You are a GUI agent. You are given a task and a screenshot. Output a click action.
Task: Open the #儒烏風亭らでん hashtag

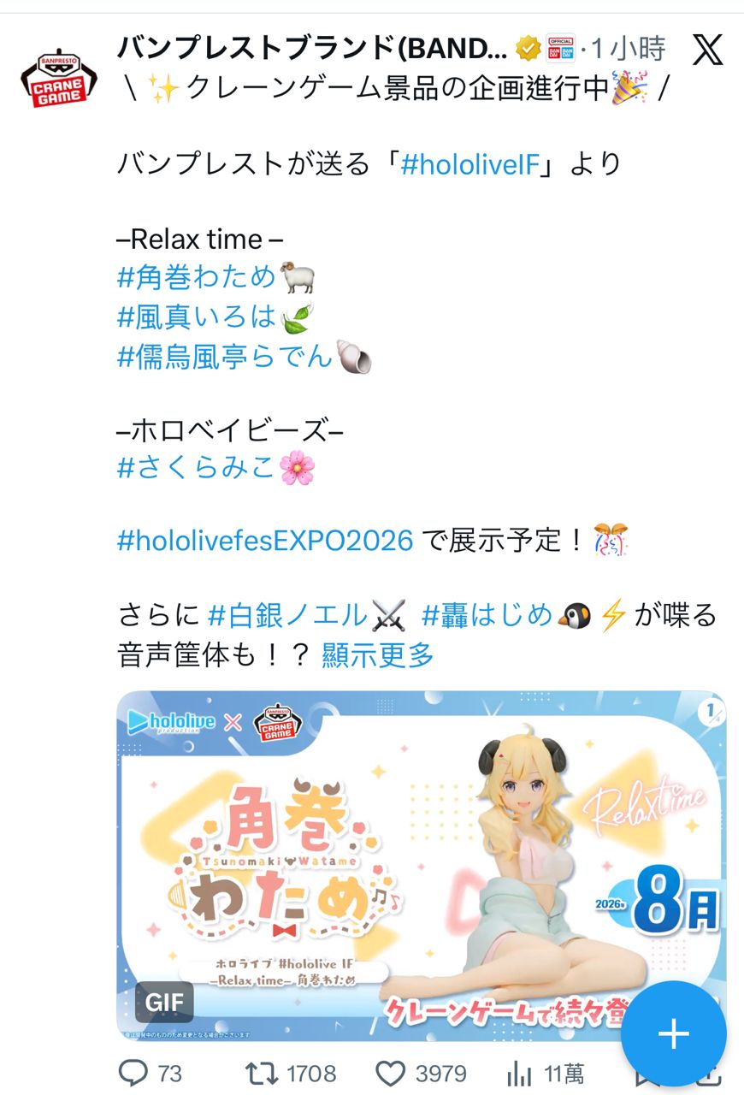tap(225, 357)
